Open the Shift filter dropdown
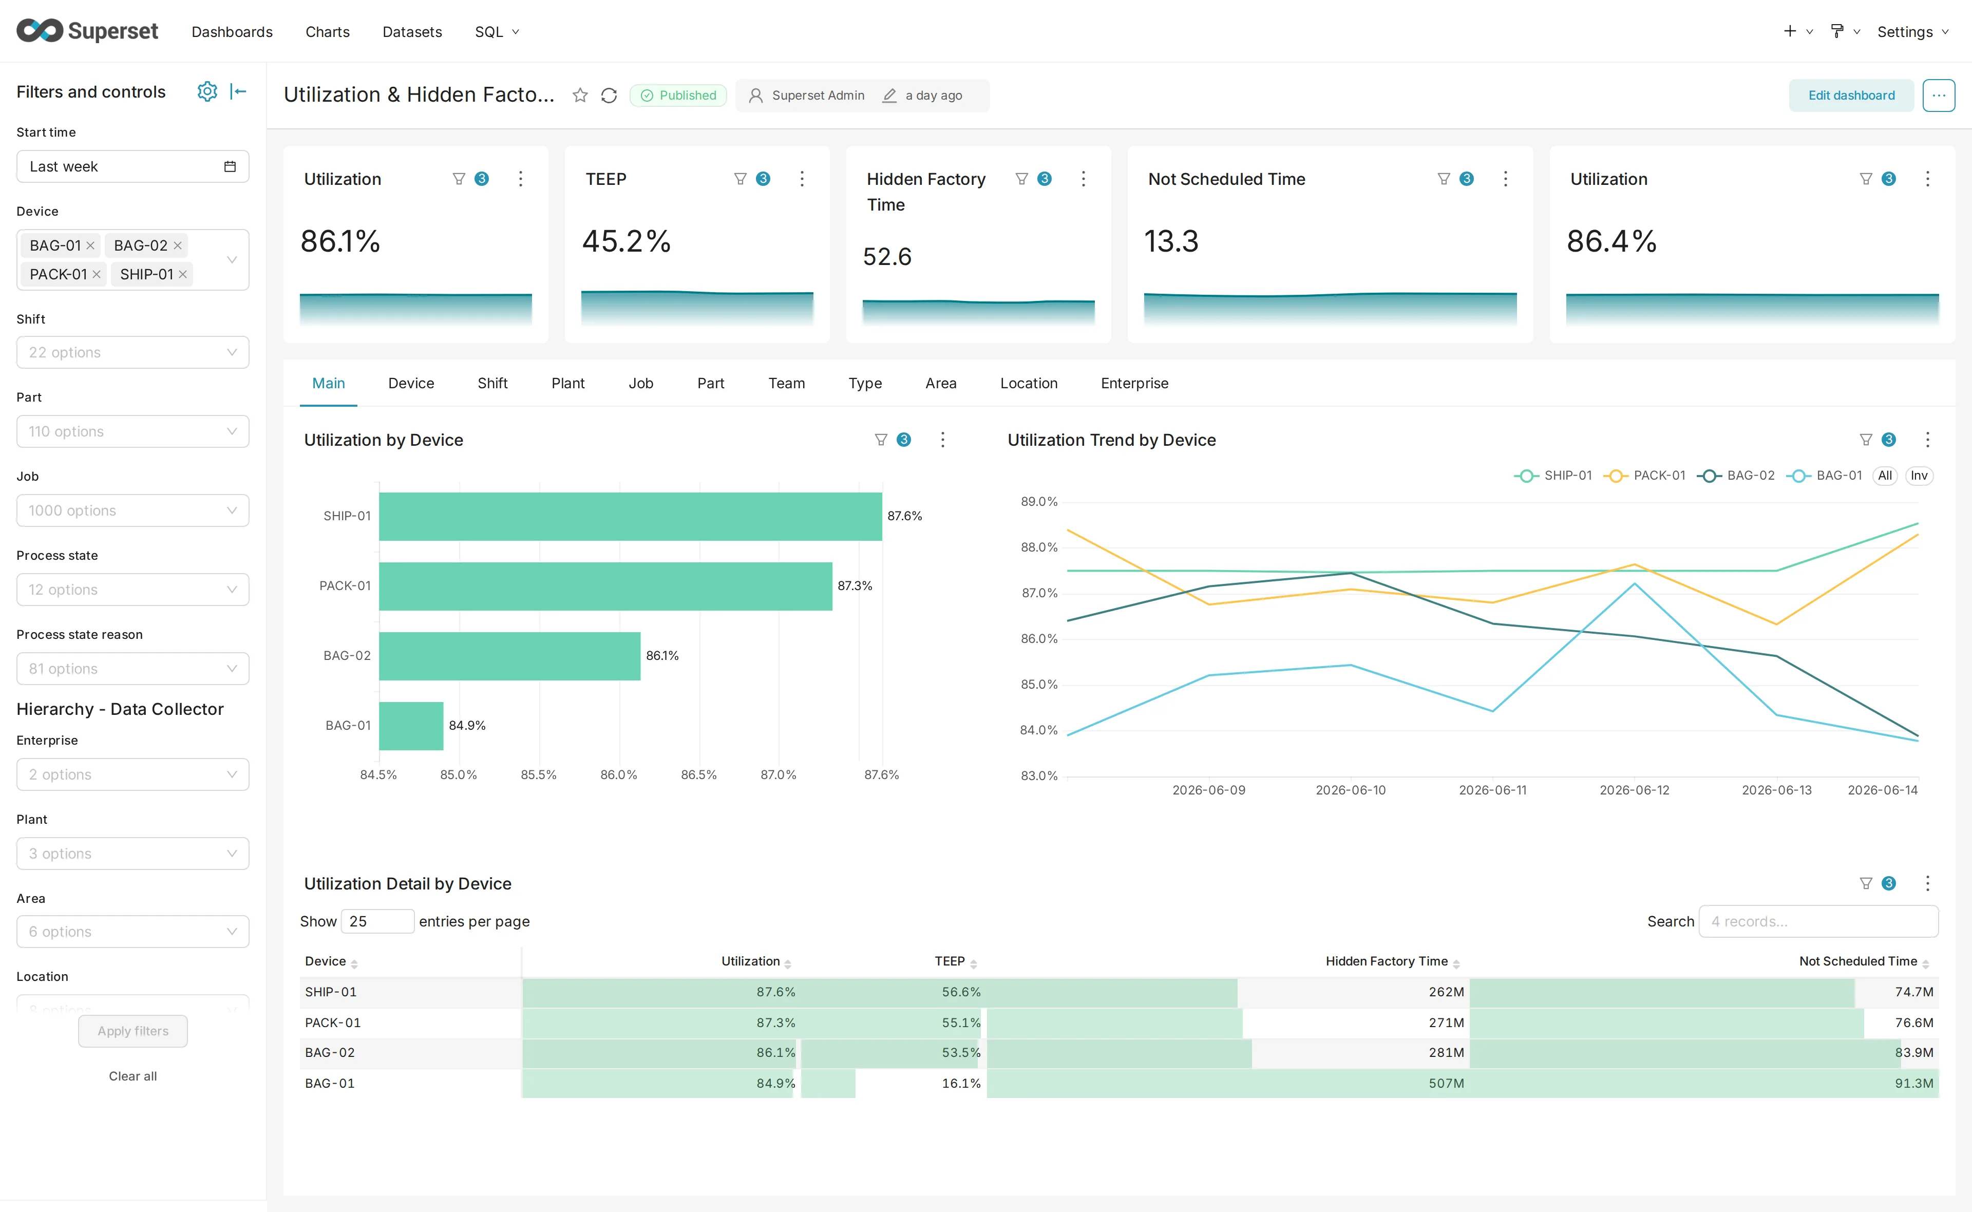1972x1212 pixels. click(x=133, y=353)
